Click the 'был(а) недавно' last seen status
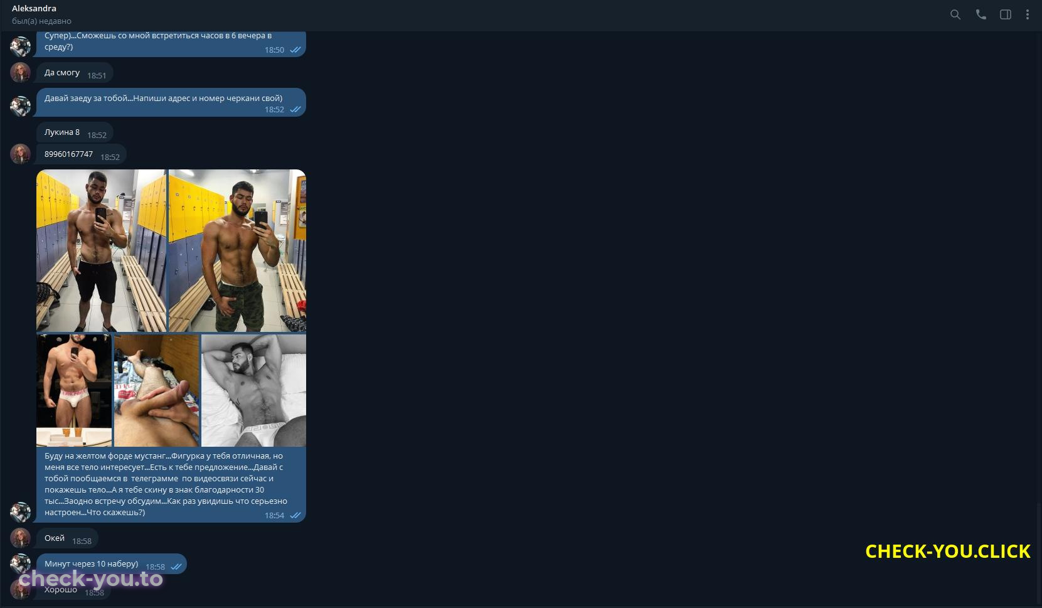Viewport: 1042px width, 608px height. tap(41, 21)
